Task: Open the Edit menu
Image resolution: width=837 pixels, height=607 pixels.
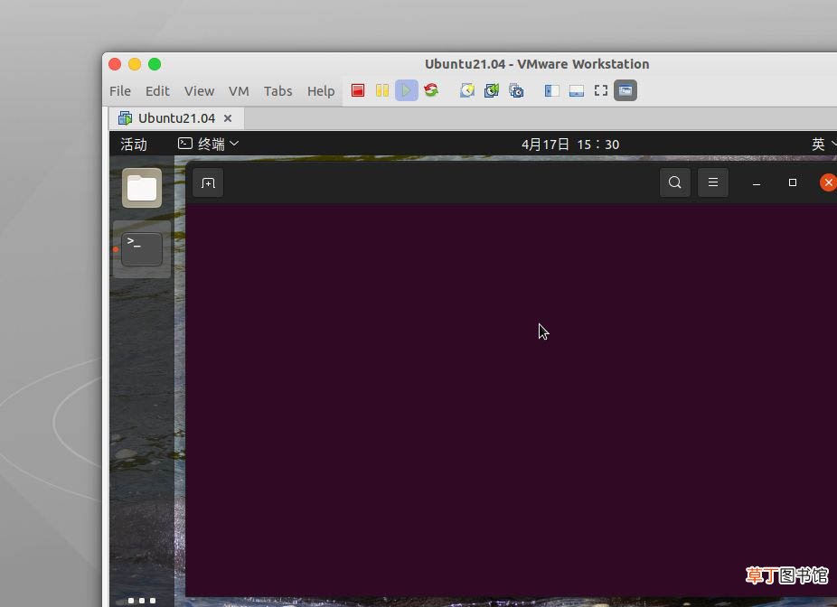Action: pyautogui.click(x=157, y=91)
